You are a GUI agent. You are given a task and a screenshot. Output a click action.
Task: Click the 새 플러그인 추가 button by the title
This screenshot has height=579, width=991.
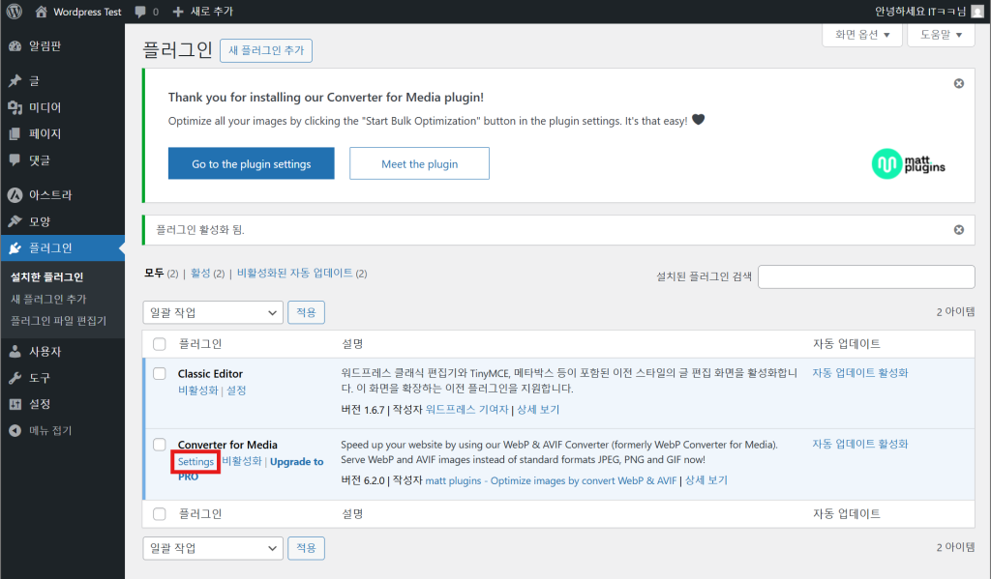266,50
